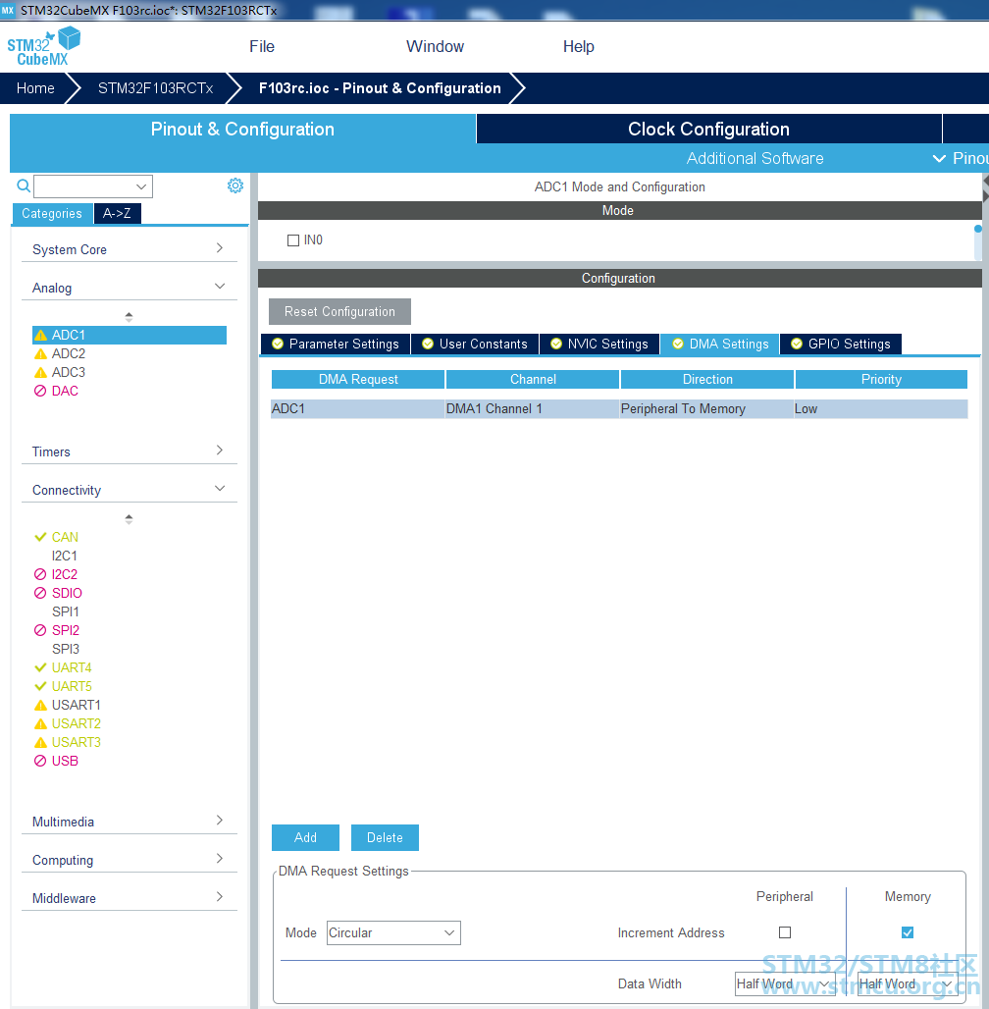This screenshot has height=1009, width=989.
Task: Switch to the A->Z view tab
Action: [x=117, y=213]
